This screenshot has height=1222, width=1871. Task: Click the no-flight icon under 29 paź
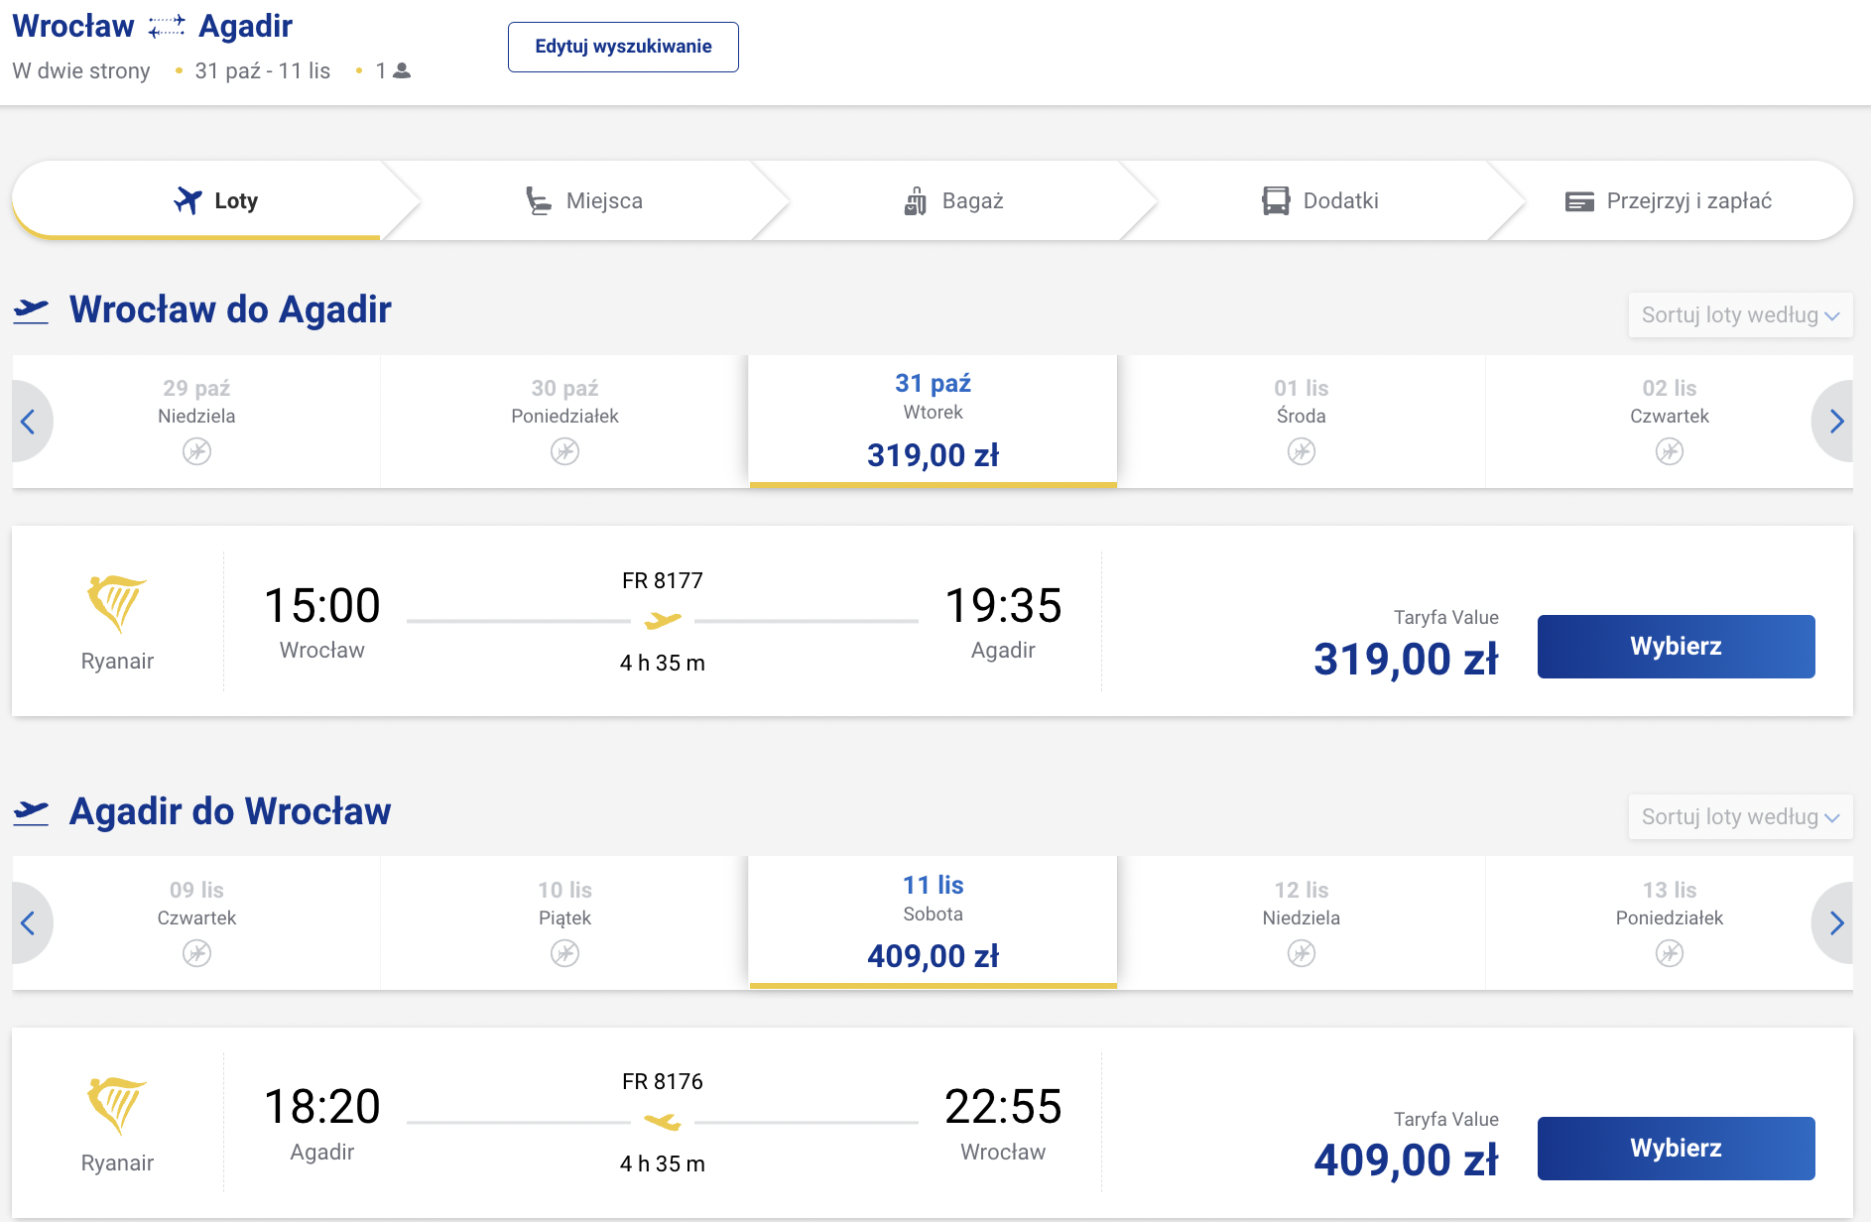point(196,452)
